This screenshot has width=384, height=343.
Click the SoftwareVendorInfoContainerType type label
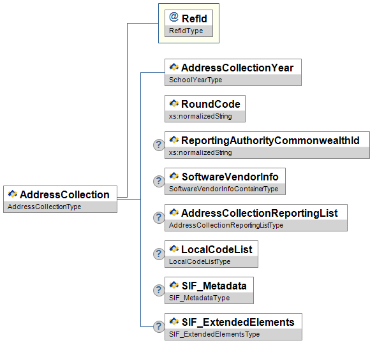[x=224, y=189]
